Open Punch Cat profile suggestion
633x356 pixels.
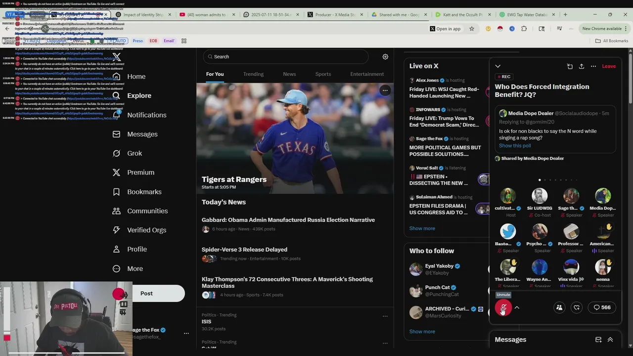[x=447, y=291]
